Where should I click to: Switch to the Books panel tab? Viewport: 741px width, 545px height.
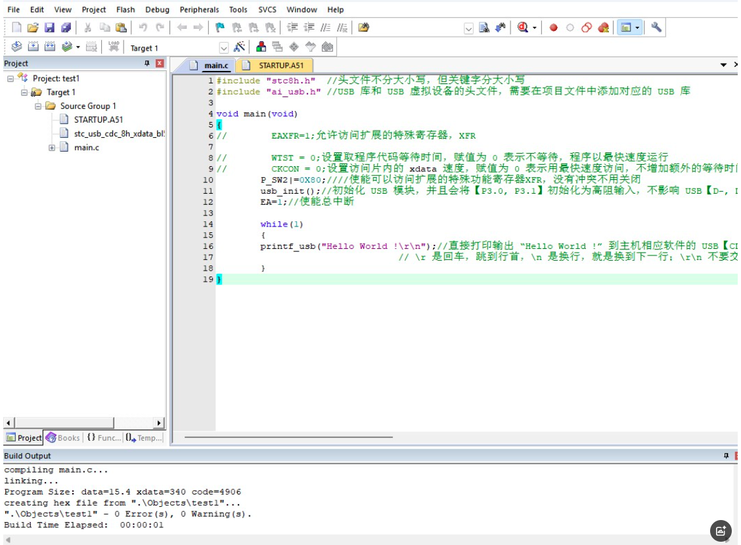[63, 438]
